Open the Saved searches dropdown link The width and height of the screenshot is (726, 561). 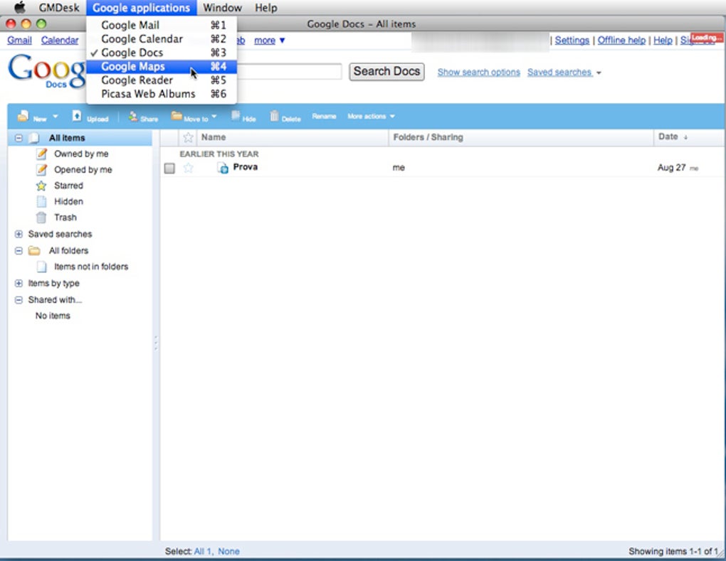[x=564, y=72]
